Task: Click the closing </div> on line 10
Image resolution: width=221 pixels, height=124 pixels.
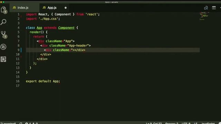Action: [x=46, y=54]
